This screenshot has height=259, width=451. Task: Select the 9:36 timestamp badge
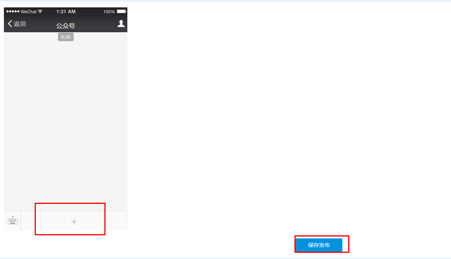click(65, 37)
